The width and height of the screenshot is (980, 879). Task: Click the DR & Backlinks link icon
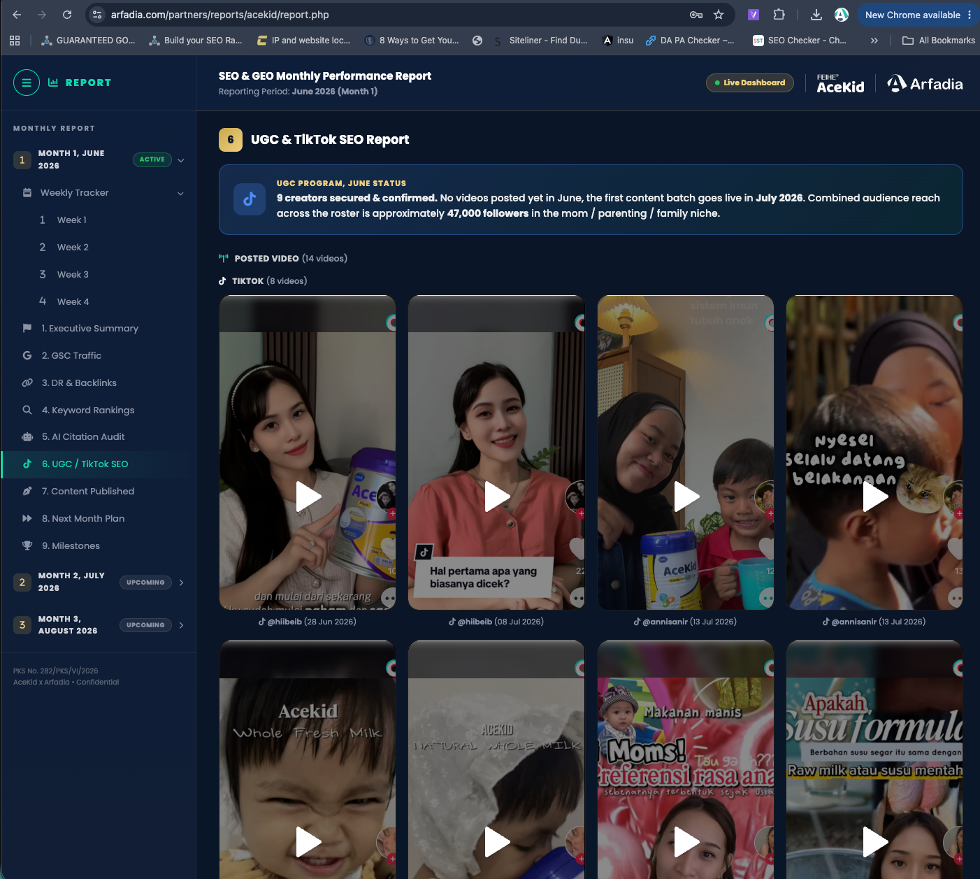27,383
